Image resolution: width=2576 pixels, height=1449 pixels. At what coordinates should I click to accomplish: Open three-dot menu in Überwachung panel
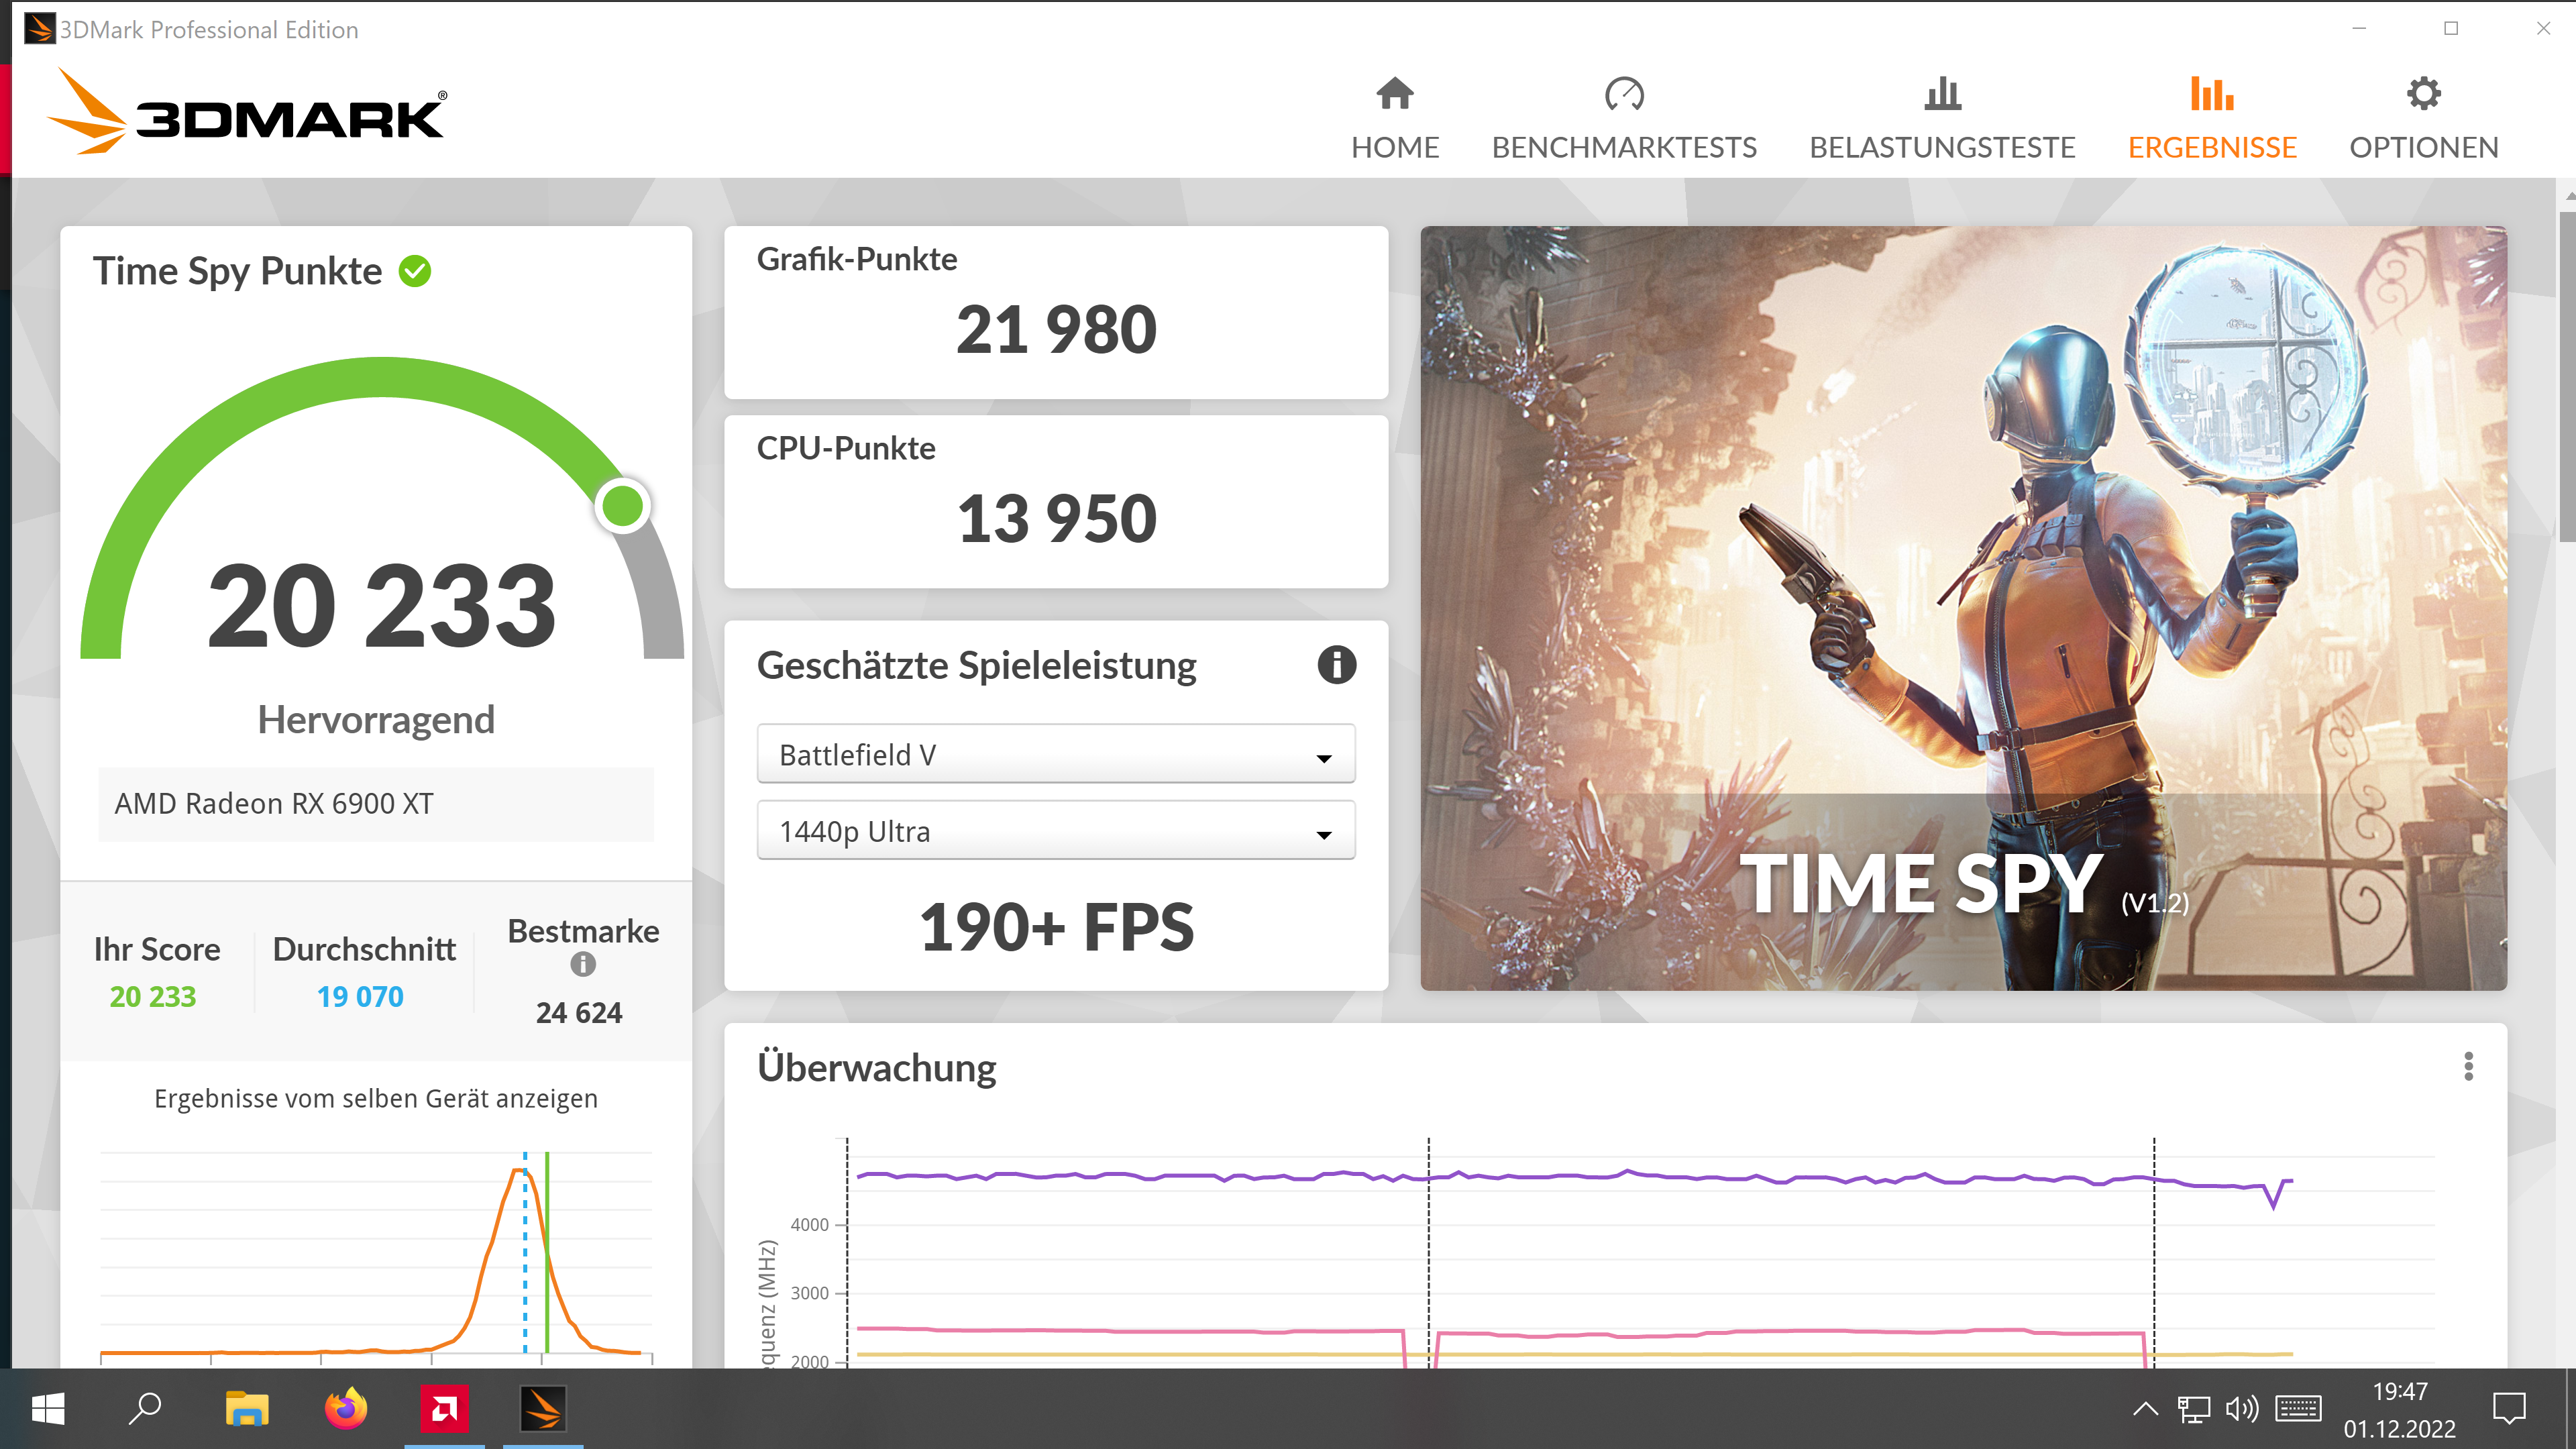click(x=2467, y=1066)
